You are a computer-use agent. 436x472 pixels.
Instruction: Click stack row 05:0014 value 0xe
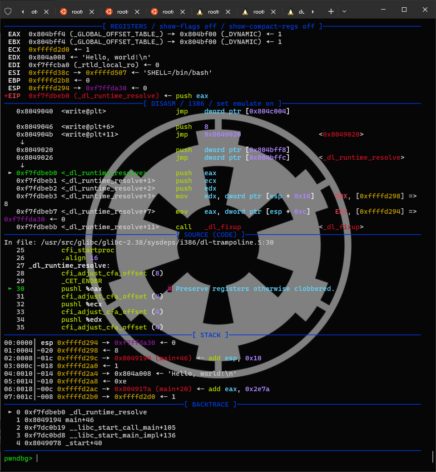pos(120,381)
